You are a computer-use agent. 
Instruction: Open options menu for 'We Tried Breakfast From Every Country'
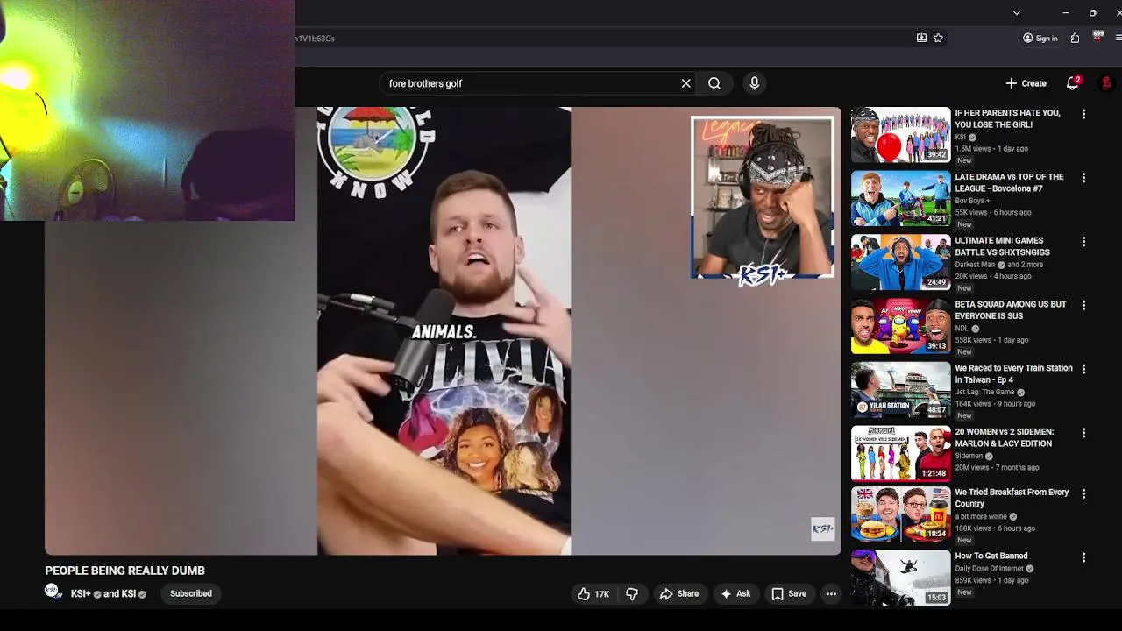[1083, 493]
